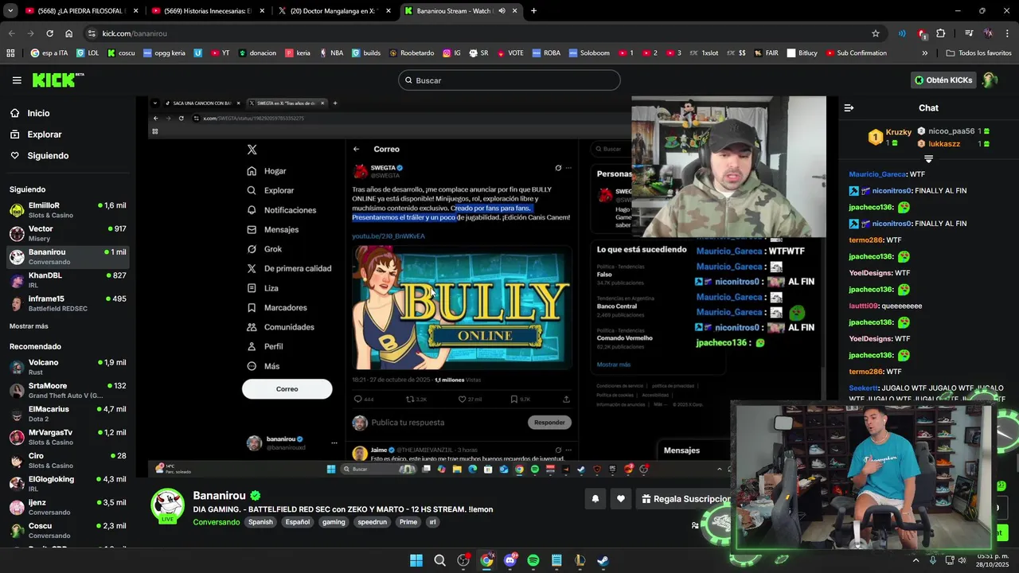Collapse the Chat panel with arrow icon

point(849,107)
